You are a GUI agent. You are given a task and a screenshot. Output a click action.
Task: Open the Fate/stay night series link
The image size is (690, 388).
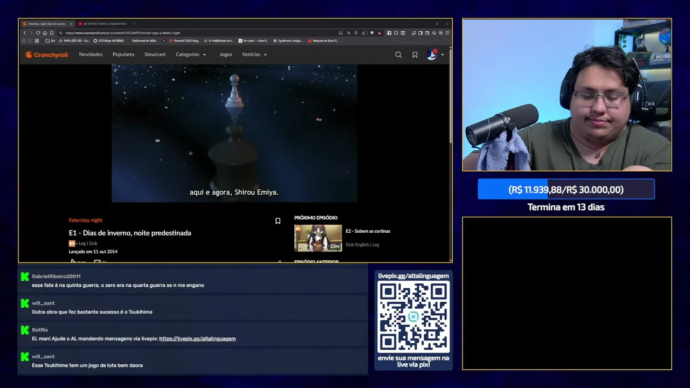pos(85,220)
